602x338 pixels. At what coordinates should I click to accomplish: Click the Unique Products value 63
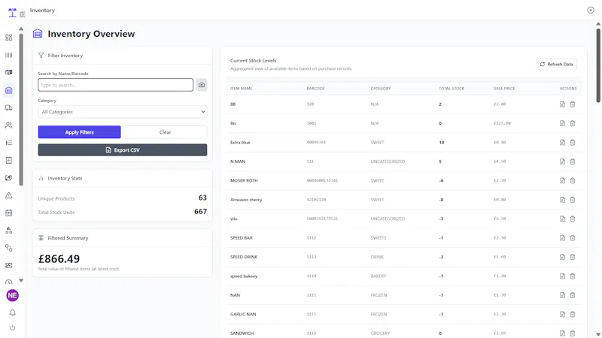click(202, 198)
